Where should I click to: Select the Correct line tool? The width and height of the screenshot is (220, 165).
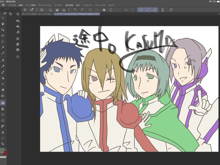[x=3, y=144]
